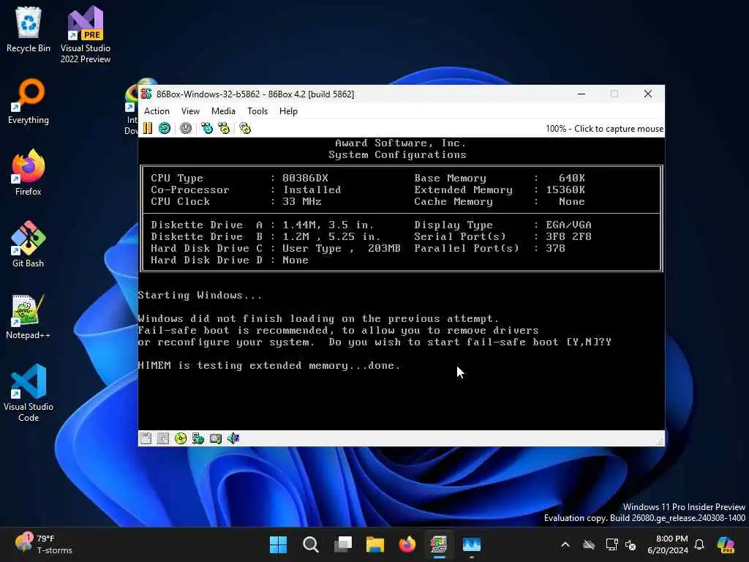The width and height of the screenshot is (749, 562).
Task: Click the blue picture app taskbar icon
Action: [x=472, y=544]
